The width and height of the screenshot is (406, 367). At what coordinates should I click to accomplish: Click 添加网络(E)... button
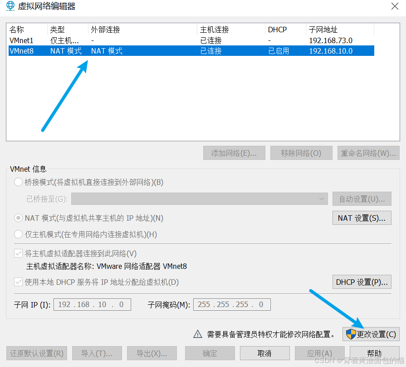(x=234, y=153)
